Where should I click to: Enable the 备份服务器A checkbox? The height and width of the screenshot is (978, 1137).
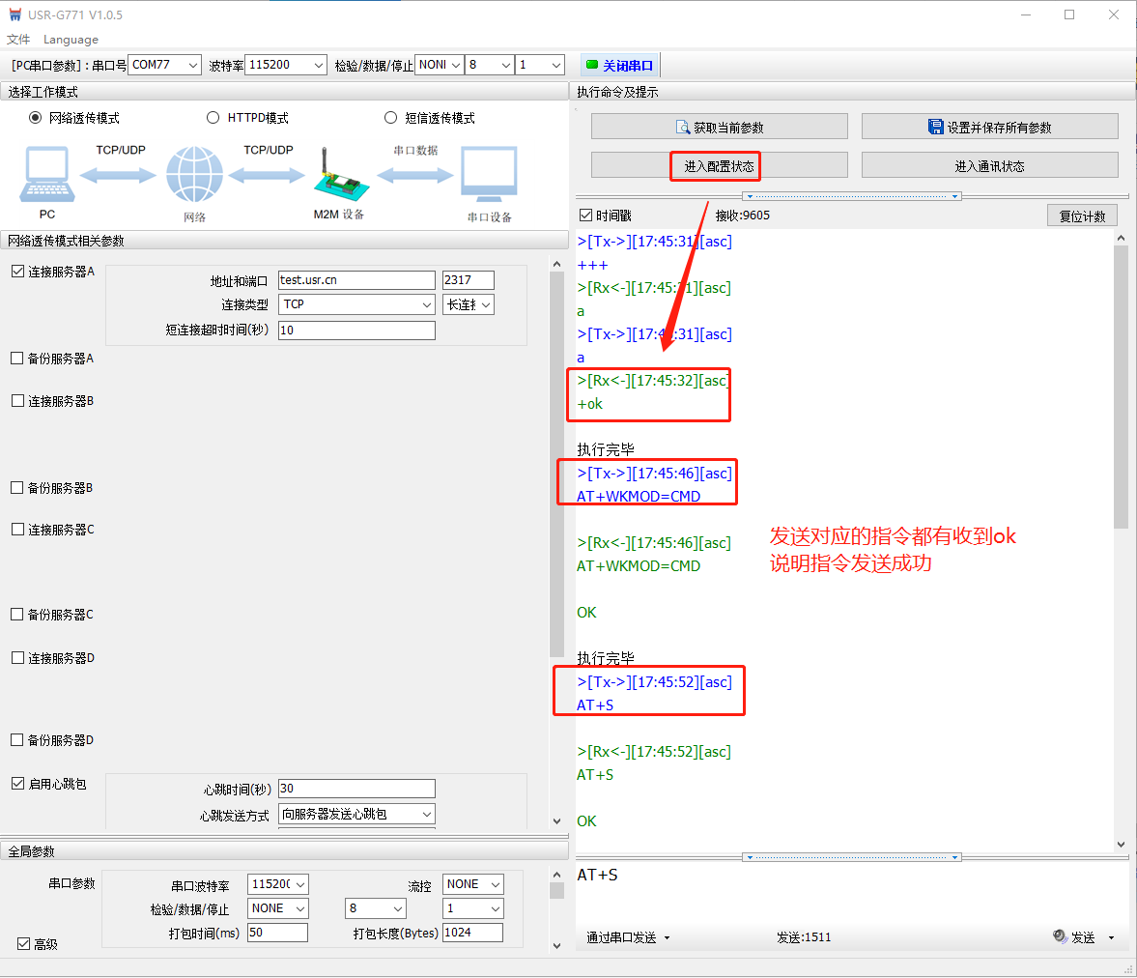[17, 359]
